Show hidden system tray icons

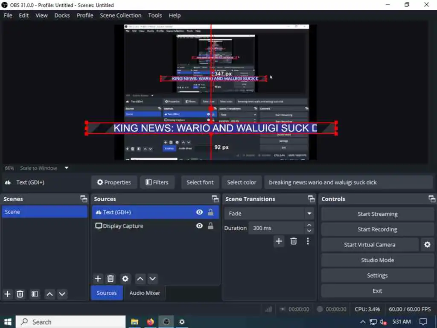pos(363,322)
